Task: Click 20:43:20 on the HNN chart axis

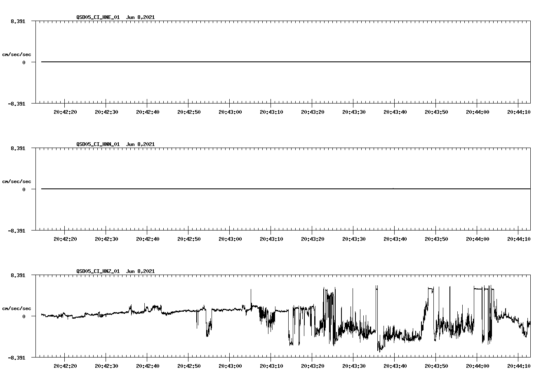Action: point(313,239)
